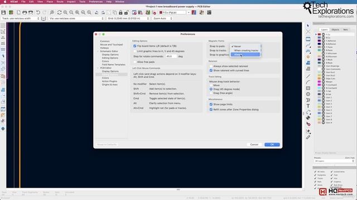
Task: Uncheck Flip board items L/R
Action: tap(135, 46)
